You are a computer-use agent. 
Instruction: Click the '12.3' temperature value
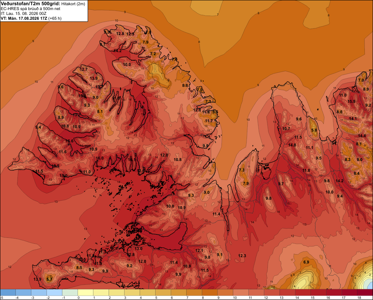click(x=242, y=256)
